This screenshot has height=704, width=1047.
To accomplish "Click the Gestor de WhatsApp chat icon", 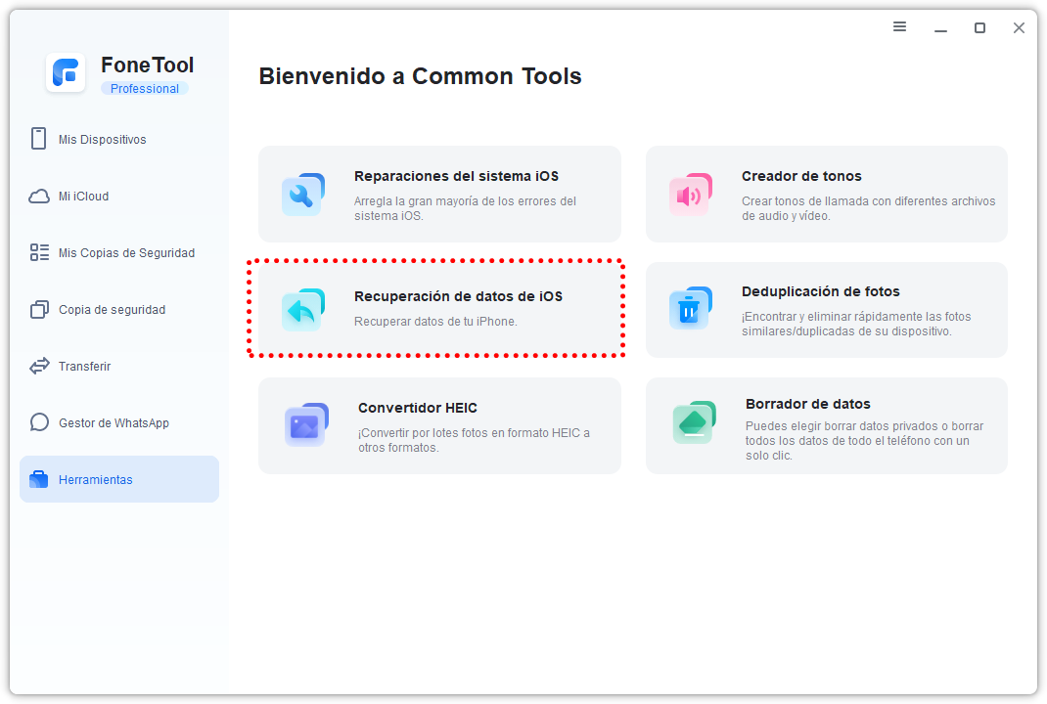I will click(39, 423).
